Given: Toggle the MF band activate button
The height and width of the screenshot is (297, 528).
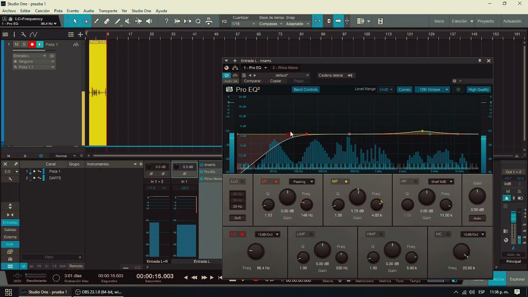Looking at the screenshot, I should click(346, 181).
